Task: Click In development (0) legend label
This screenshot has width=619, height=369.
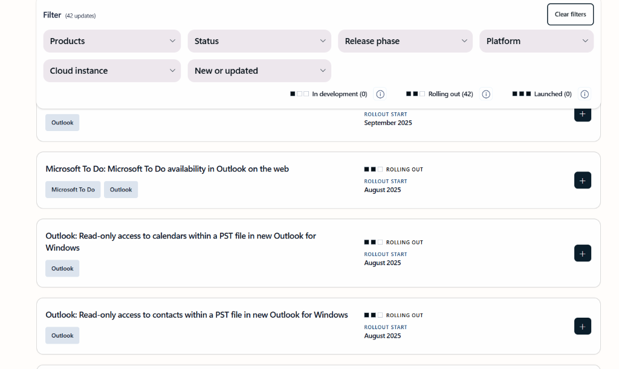Action: (340, 94)
